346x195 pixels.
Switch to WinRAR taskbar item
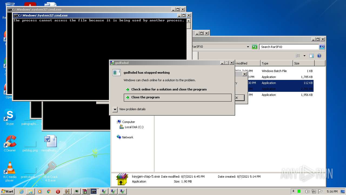pos(85,191)
